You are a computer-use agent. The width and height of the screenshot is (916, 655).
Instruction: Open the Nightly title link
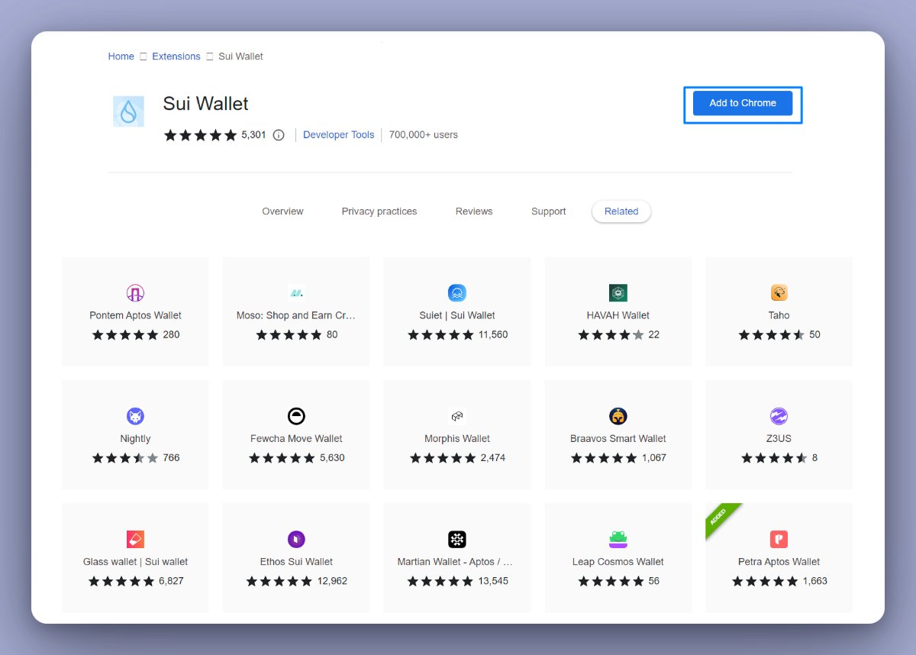pyautogui.click(x=135, y=439)
